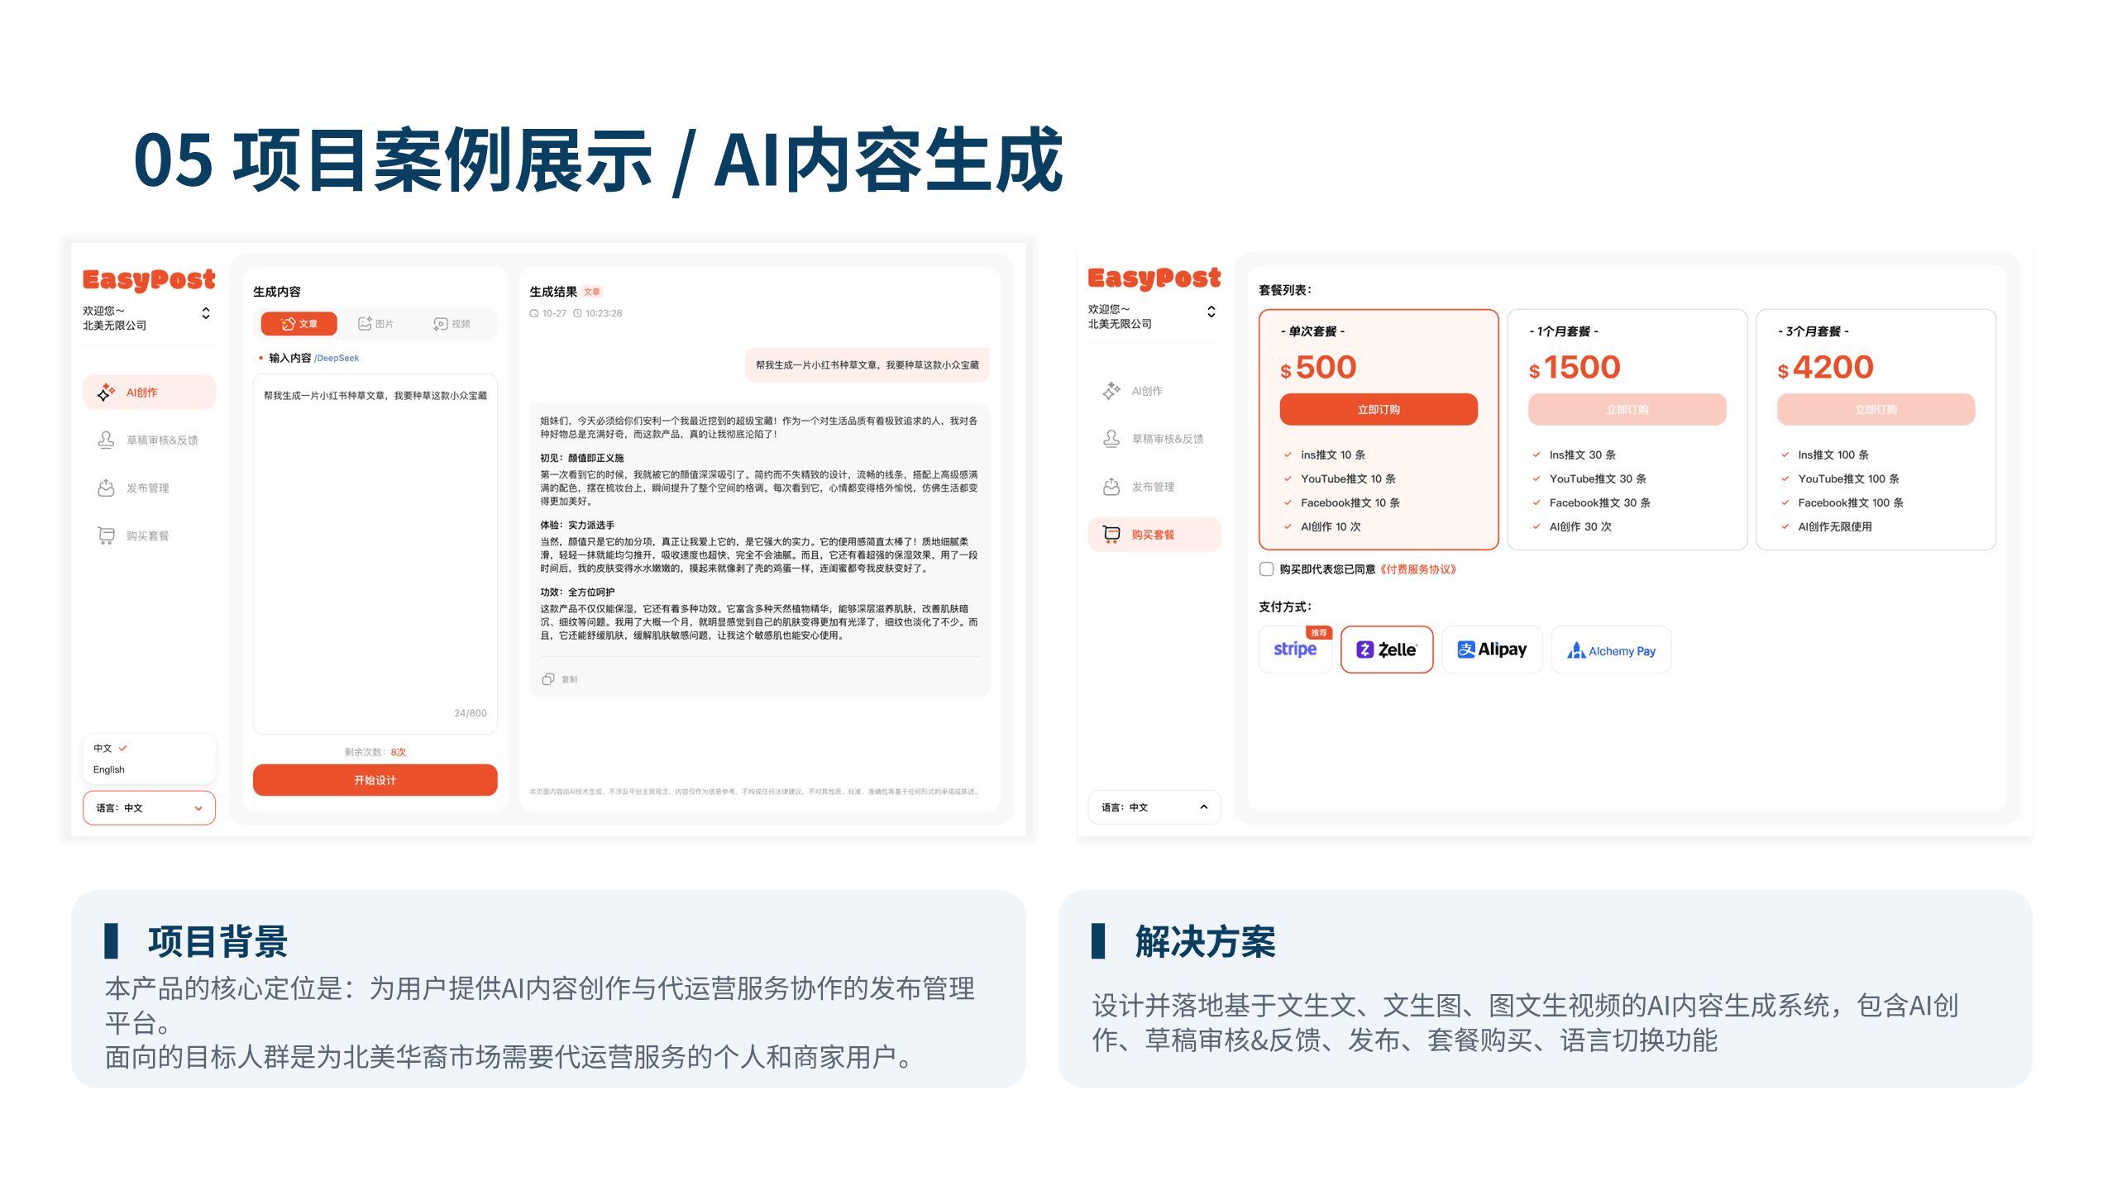The image size is (2117, 1190).
Task: Click 立即订购 on the 单次套餐 plan
Action: (1378, 409)
